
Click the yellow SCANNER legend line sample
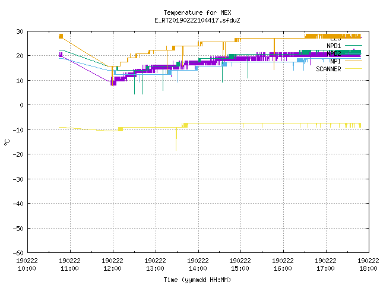click(353, 69)
